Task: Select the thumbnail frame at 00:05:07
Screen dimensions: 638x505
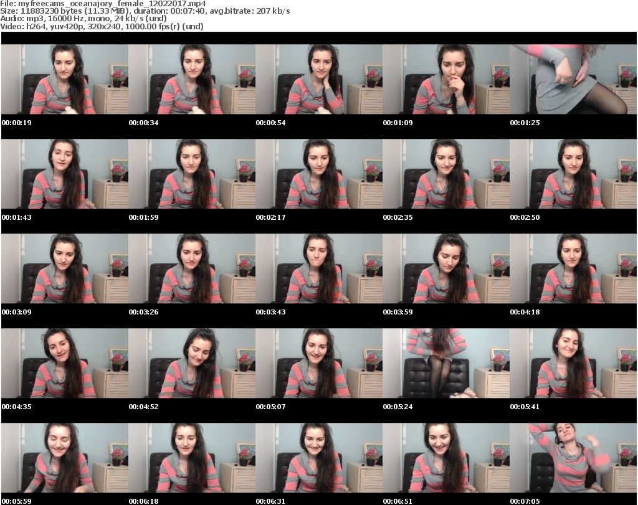Action: tap(319, 363)
